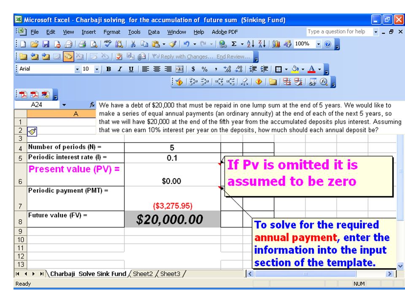The image size is (405, 303).
Task: Select the $20,000.00 future value cell
Action: [173, 219]
